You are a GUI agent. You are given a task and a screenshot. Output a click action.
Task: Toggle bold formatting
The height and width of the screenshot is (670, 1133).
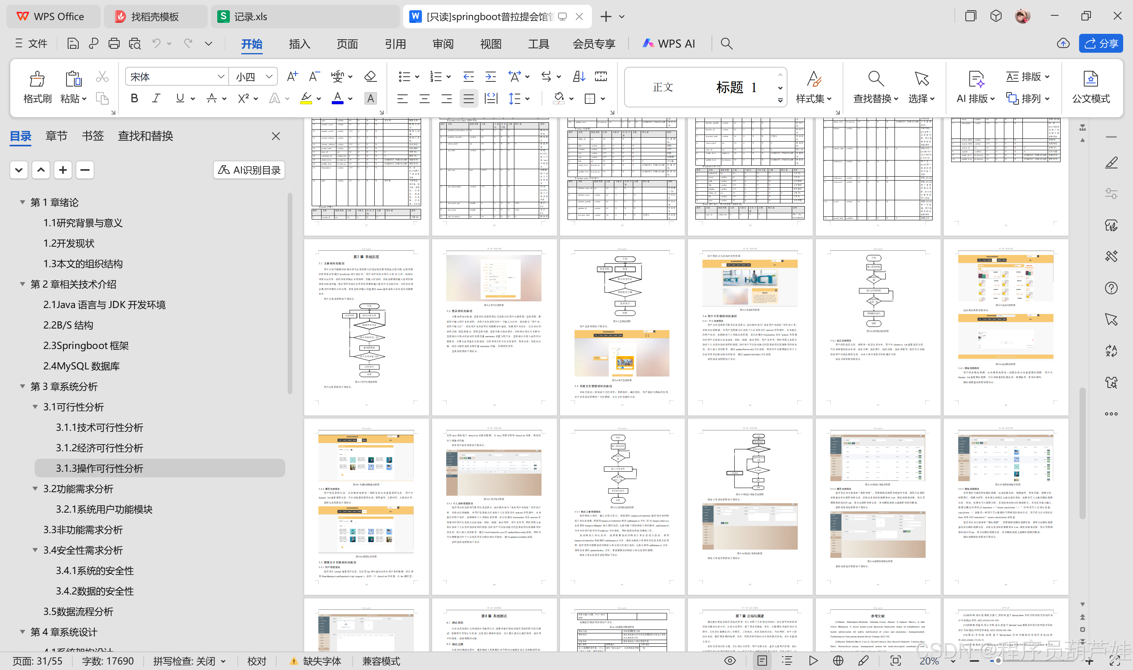click(x=134, y=98)
